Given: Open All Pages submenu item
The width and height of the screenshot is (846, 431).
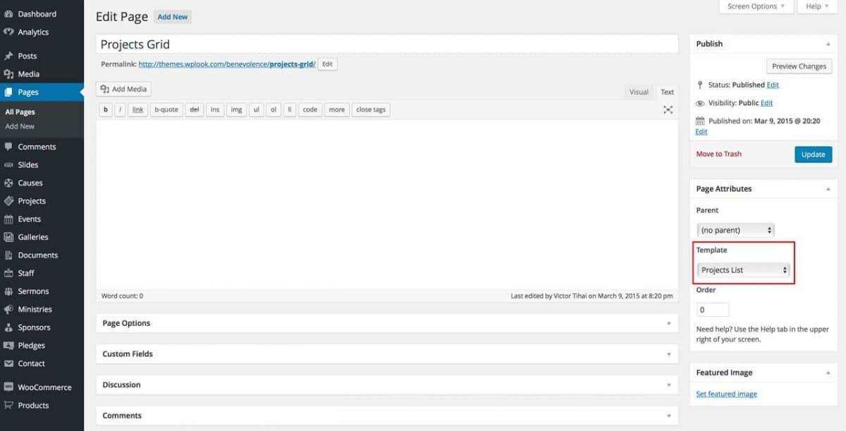Looking at the screenshot, I should coord(20,112).
